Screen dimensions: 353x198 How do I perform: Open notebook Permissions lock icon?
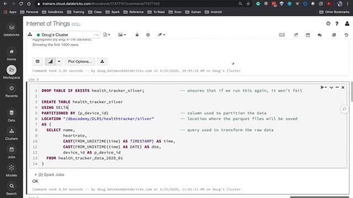point(137,35)
